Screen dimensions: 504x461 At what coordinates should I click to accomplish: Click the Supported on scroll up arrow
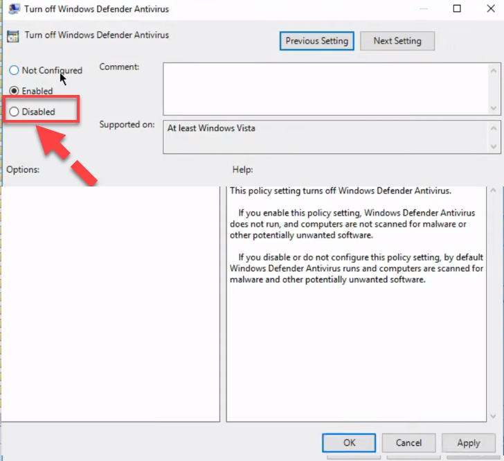click(494, 128)
